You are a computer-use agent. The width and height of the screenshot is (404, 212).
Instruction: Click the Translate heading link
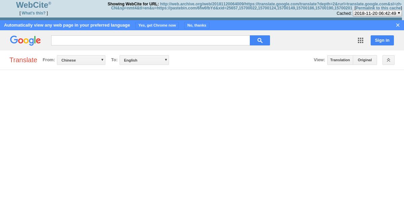[x=23, y=60]
